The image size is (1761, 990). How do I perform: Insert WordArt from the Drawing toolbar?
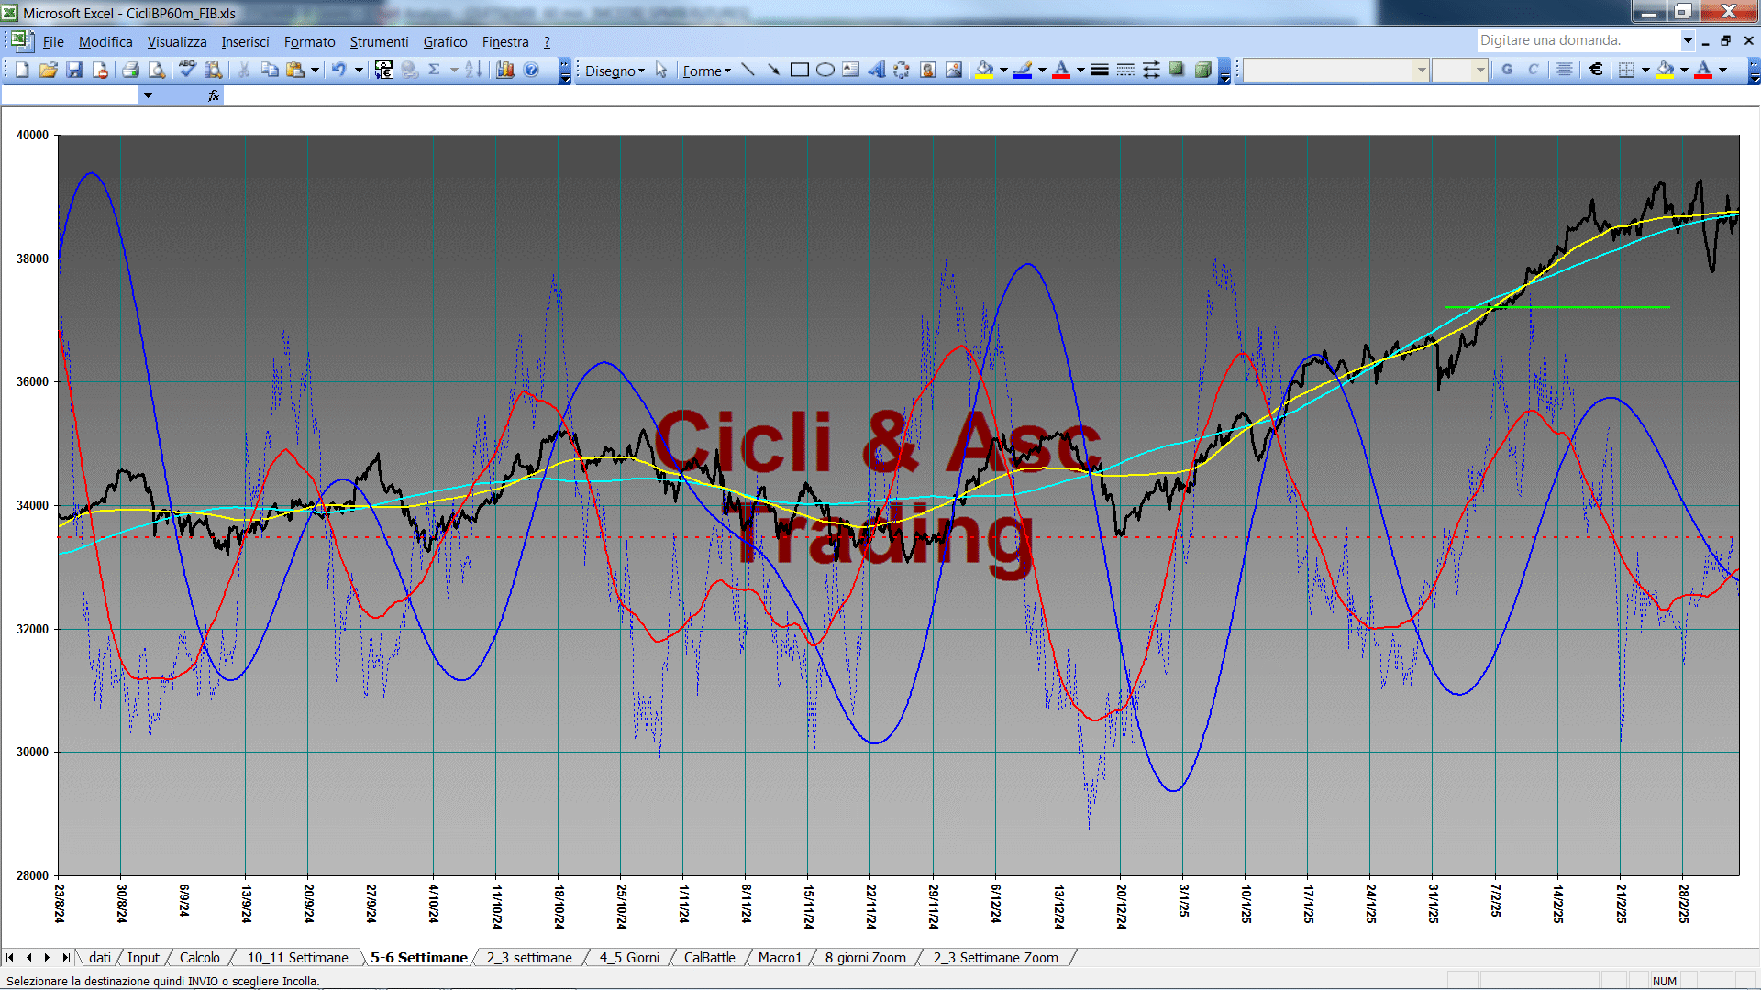[x=877, y=70]
